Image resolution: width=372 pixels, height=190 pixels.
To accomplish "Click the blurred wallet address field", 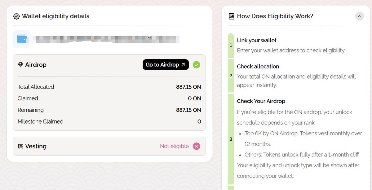I will pos(105,39).
